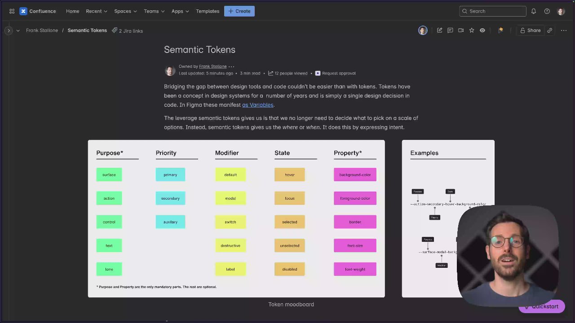Open the help question mark icon
The image size is (575, 323).
pyautogui.click(x=547, y=11)
